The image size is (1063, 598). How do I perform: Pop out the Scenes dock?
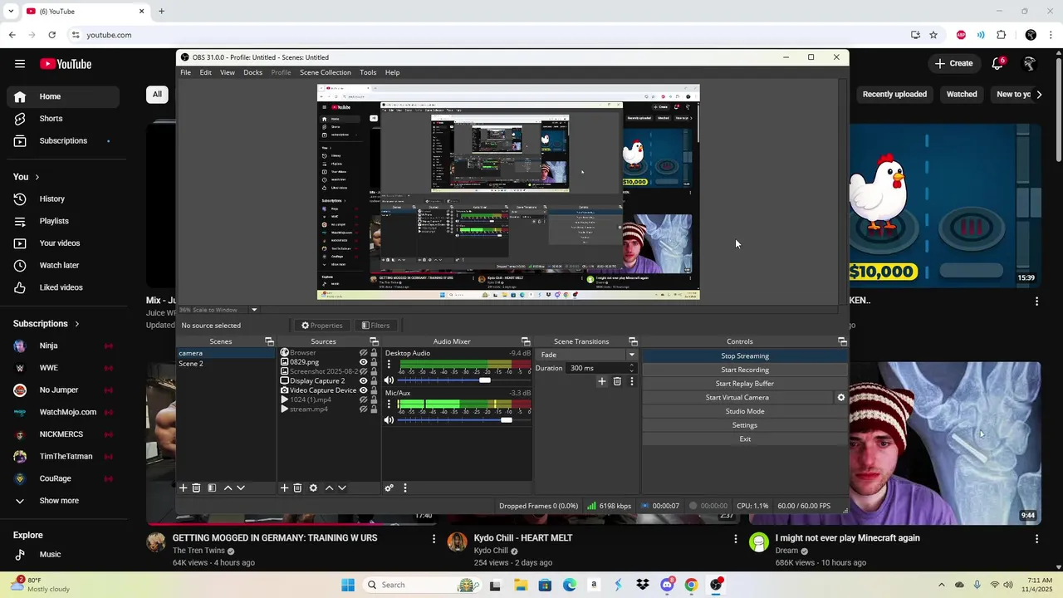269,341
